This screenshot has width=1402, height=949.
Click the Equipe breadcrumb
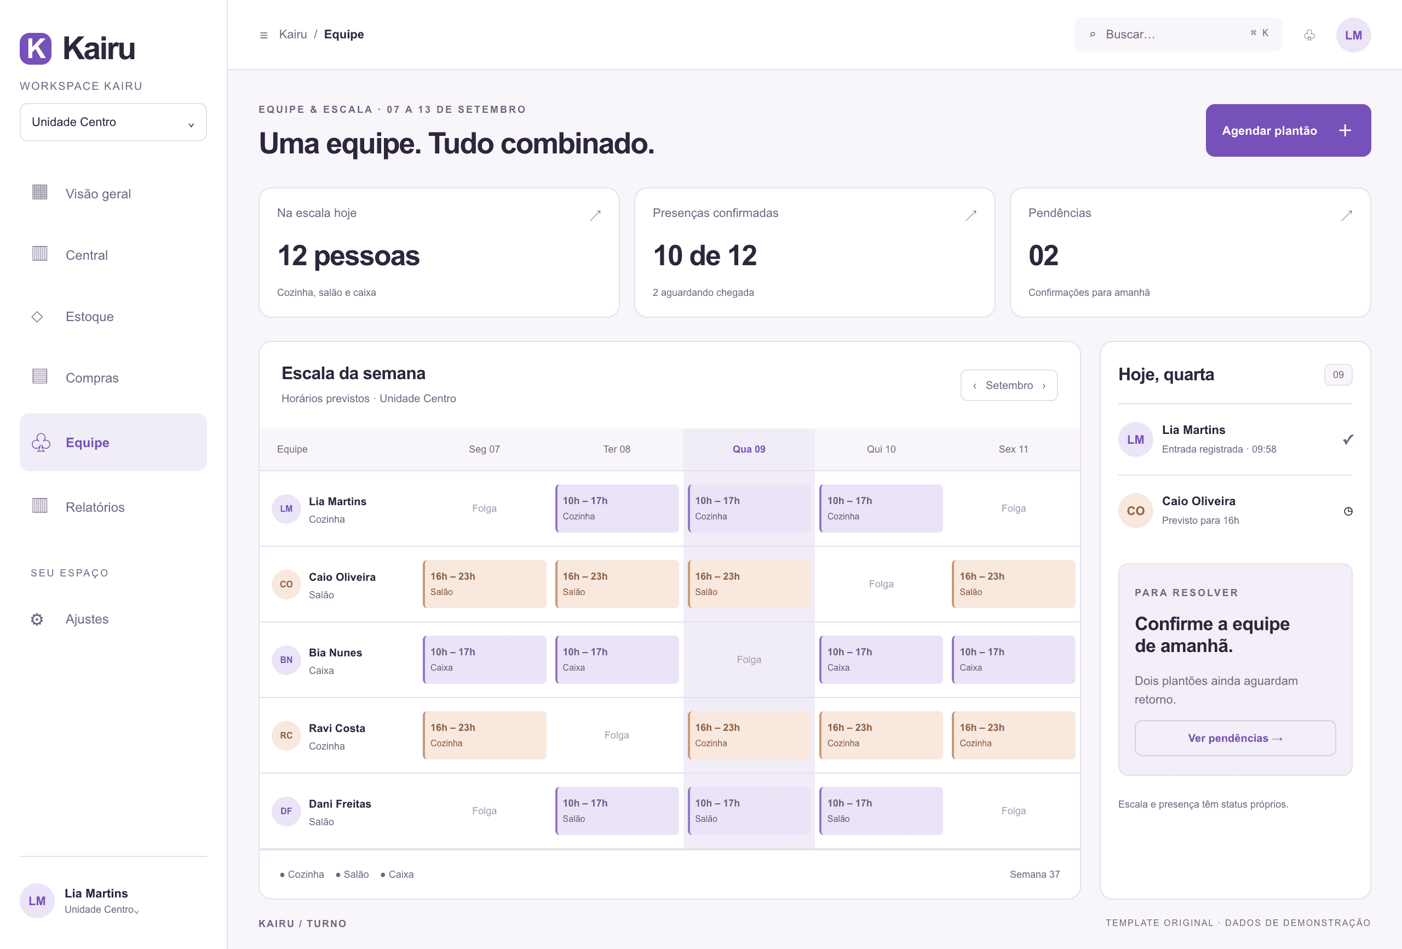pyautogui.click(x=344, y=35)
